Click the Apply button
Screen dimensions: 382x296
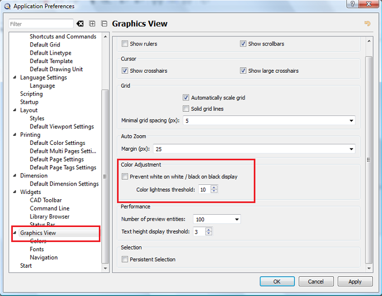point(355,282)
